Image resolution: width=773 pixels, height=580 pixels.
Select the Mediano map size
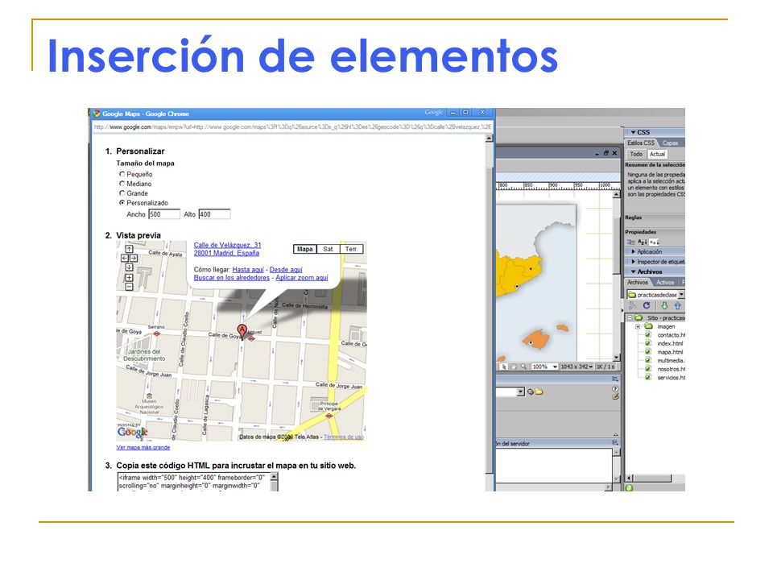[x=122, y=184]
